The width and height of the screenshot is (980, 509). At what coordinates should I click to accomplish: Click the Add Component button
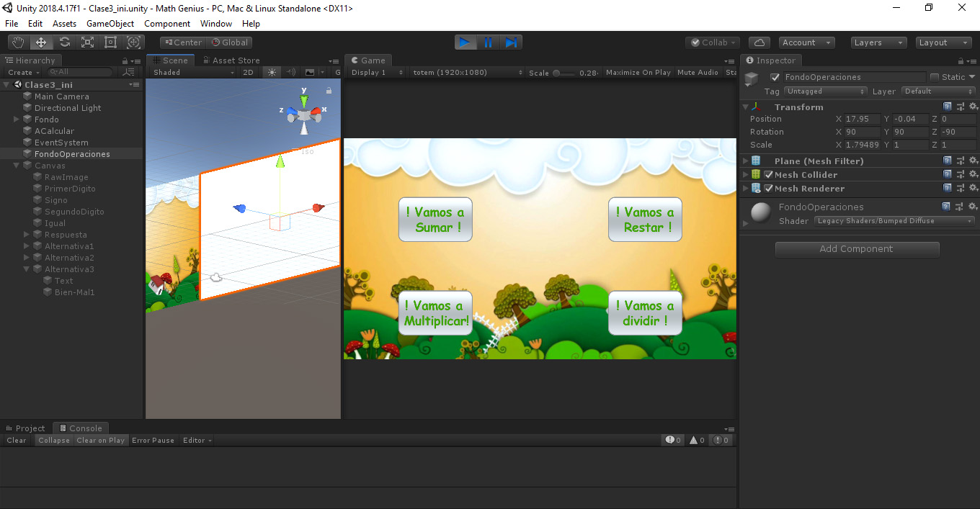tap(857, 249)
